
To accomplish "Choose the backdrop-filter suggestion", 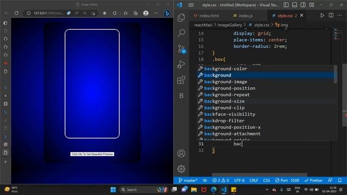I will tap(266, 121).
